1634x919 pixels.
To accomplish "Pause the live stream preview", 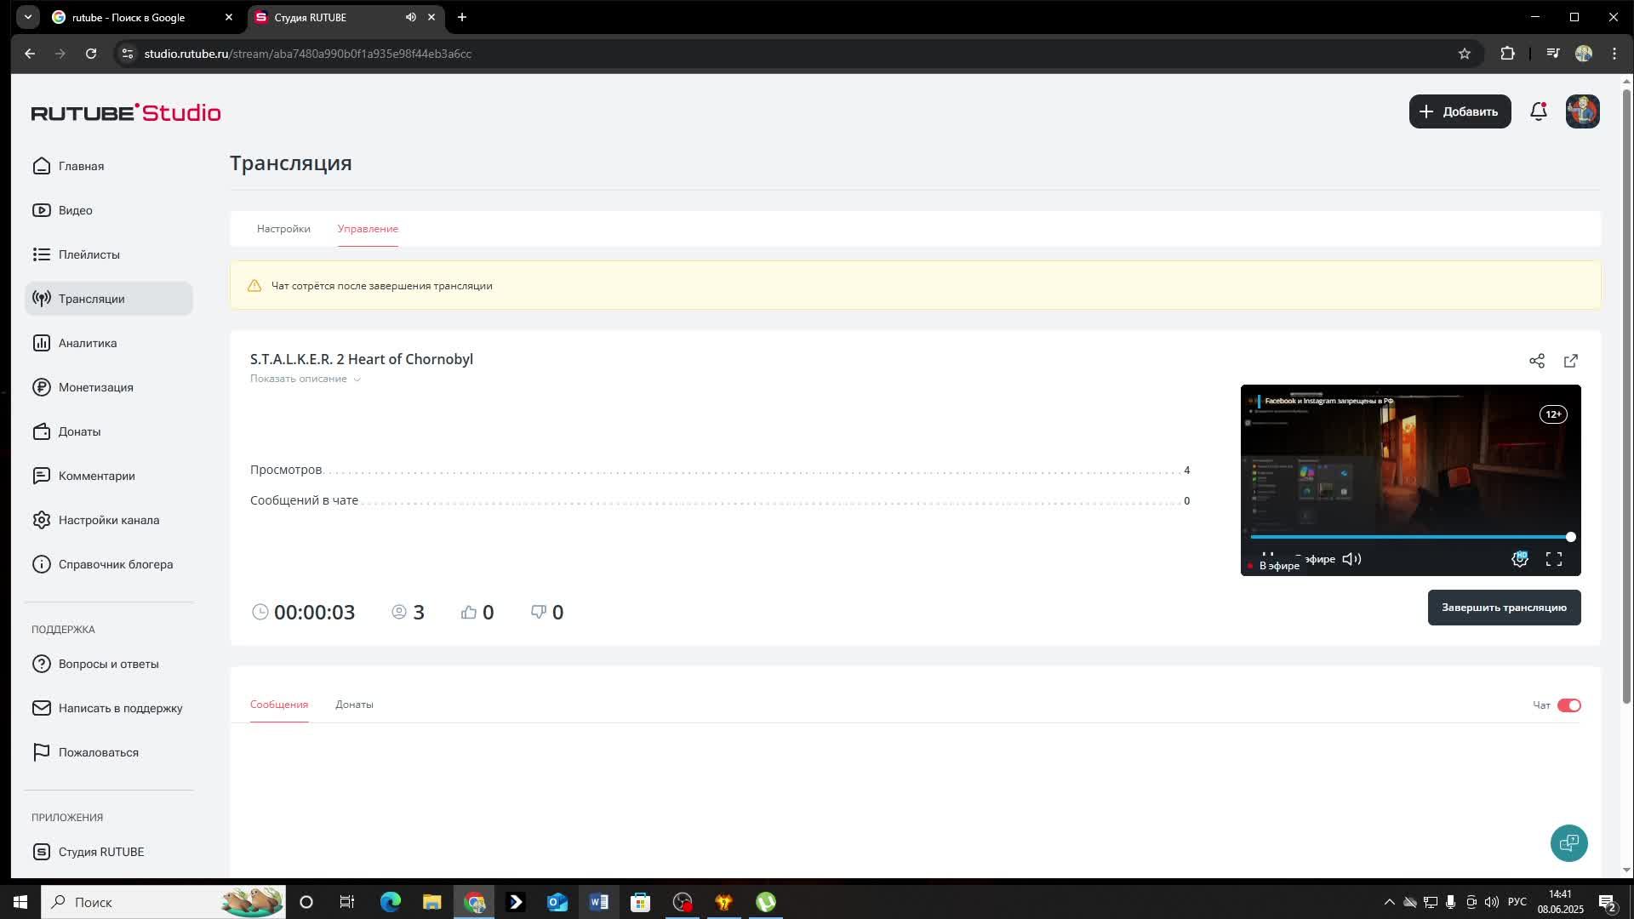I will (x=1267, y=555).
